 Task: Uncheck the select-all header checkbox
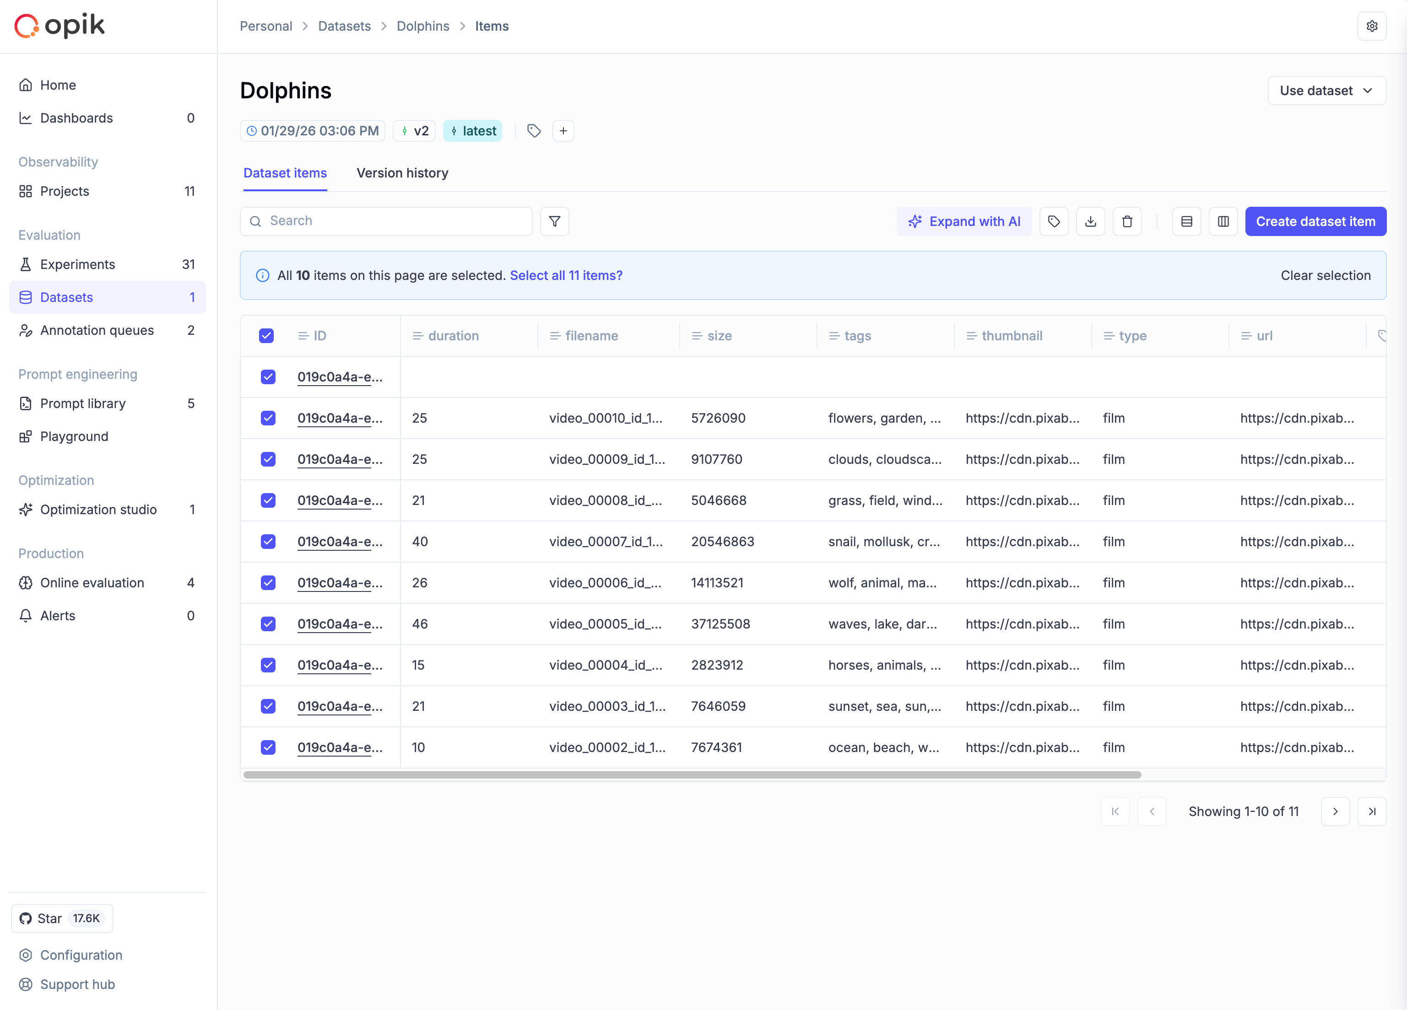pyautogui.click(x=266, y=335)
